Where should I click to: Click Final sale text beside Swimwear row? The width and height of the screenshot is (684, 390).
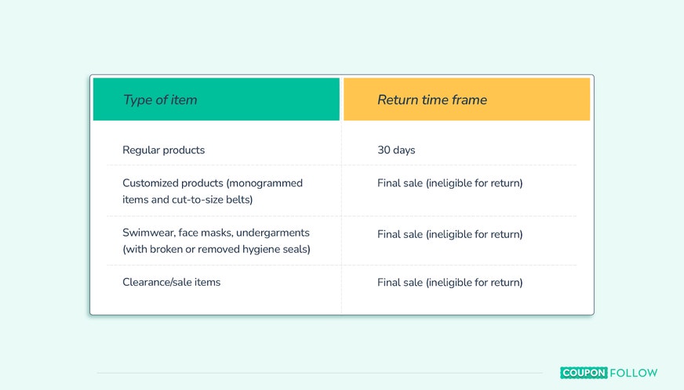pyautogui.click(x=449, y=234)
